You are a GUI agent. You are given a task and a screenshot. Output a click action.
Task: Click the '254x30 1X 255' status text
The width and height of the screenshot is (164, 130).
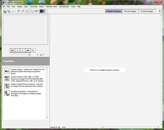coord(55,127)
